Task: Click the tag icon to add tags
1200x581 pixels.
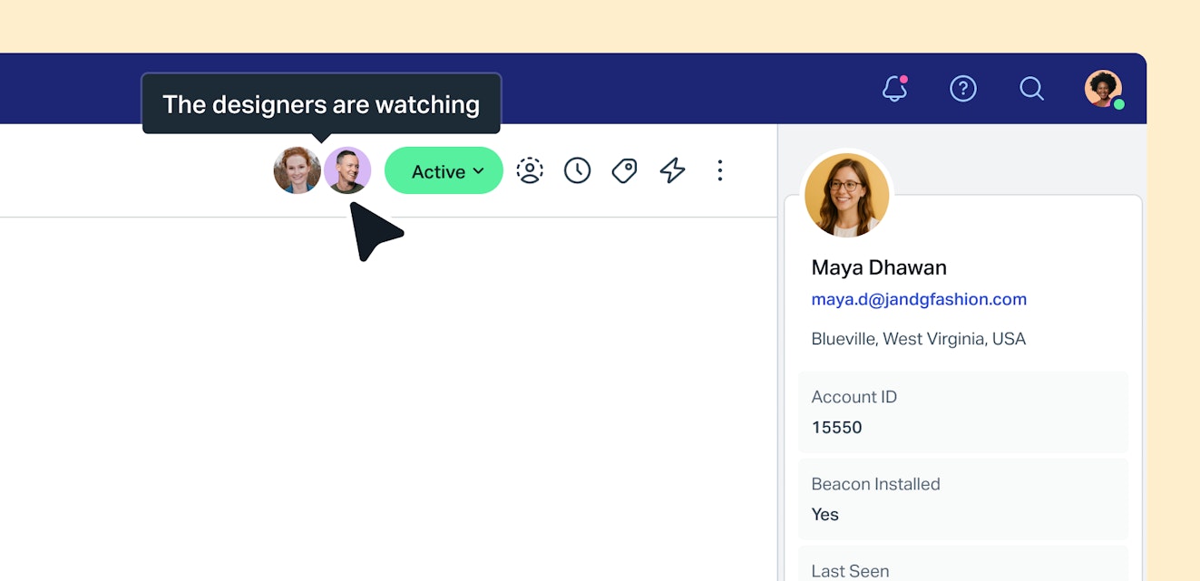Action: 624,170
